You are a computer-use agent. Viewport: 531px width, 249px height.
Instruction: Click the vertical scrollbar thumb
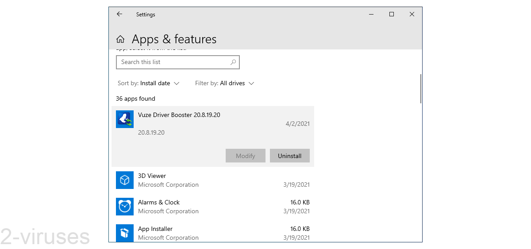[420, 89]
